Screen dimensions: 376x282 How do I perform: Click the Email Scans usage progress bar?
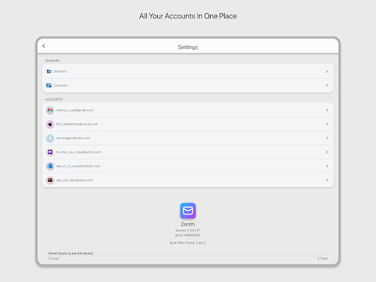(x=188, y=256)
